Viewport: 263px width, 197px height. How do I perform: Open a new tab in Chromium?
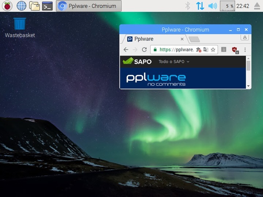(x=194, y=39)
